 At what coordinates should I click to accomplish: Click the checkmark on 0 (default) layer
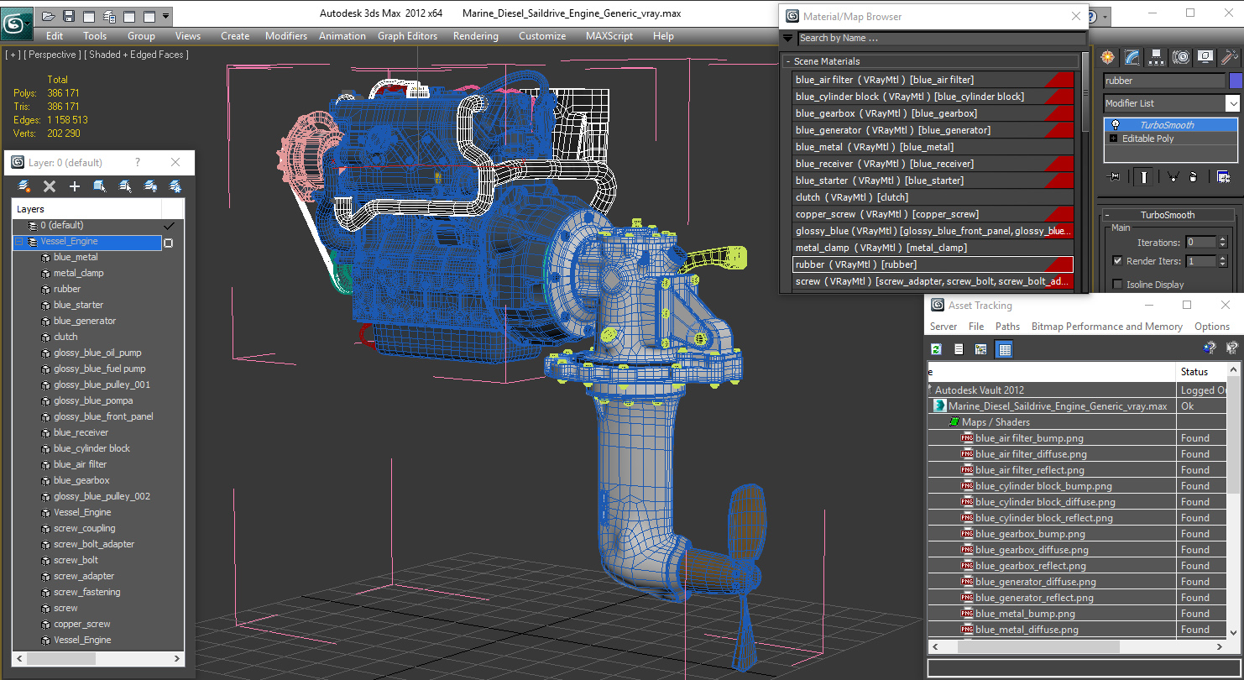pyautogui.click(x=169, y=226)
